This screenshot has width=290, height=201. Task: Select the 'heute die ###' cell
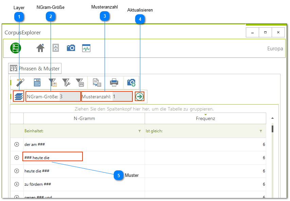[x=84, y=171]
